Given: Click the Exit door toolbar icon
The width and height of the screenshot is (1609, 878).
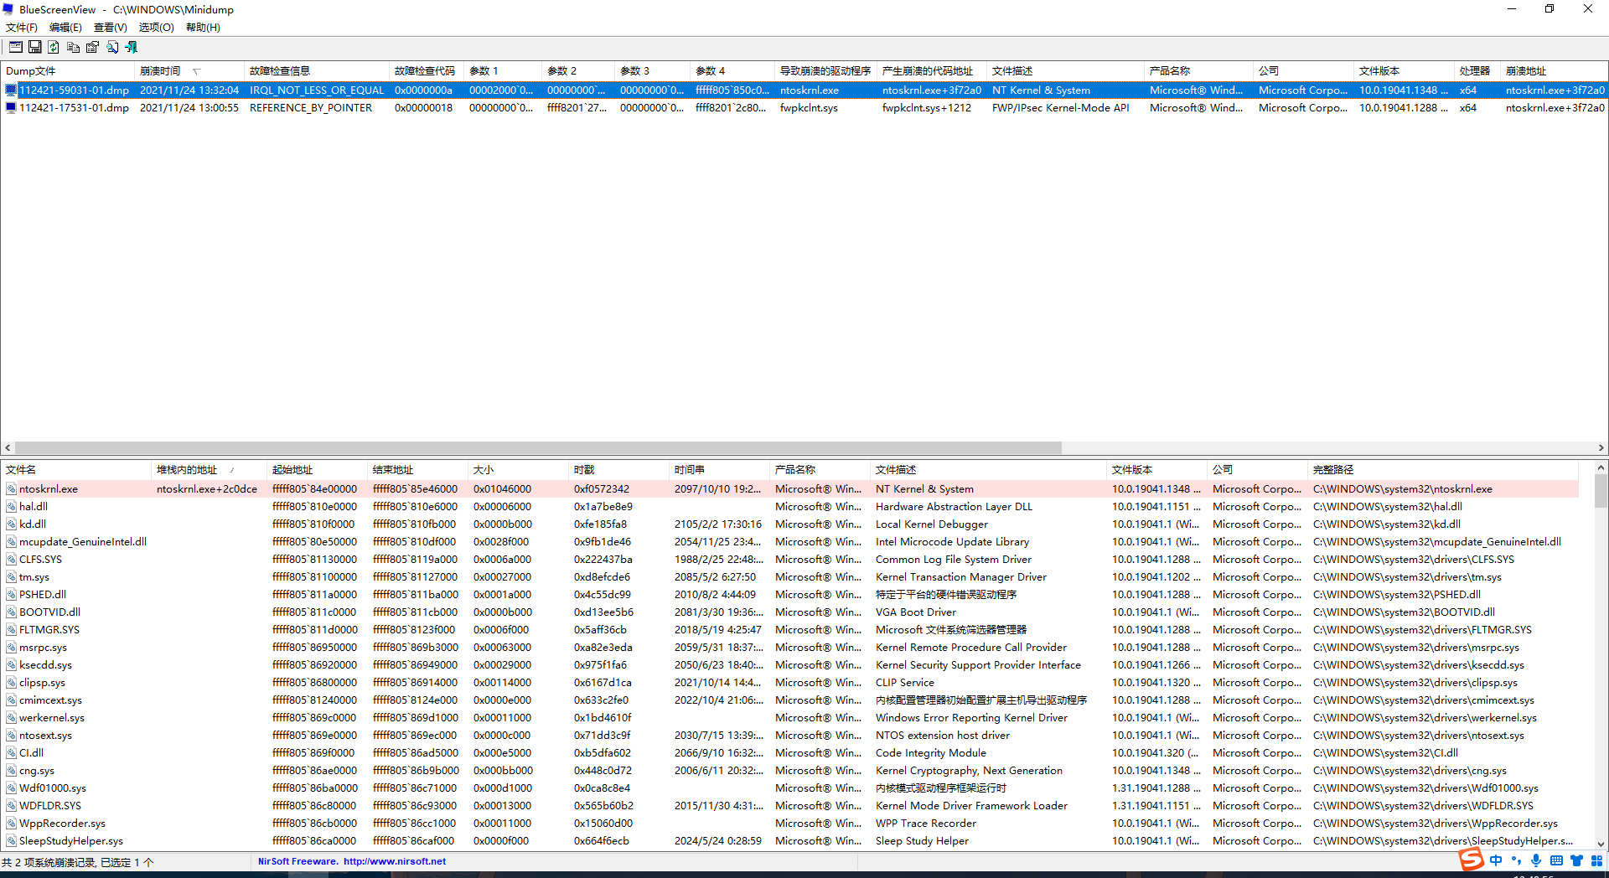Looking at the screenshot, I should point(132,48).
